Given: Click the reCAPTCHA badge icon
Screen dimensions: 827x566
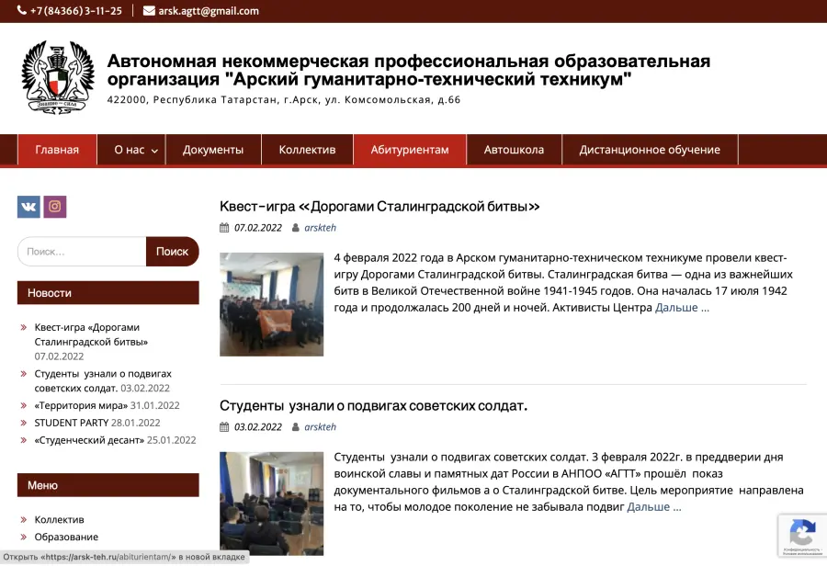Looking at the screenshot, I should coord(801,533).
